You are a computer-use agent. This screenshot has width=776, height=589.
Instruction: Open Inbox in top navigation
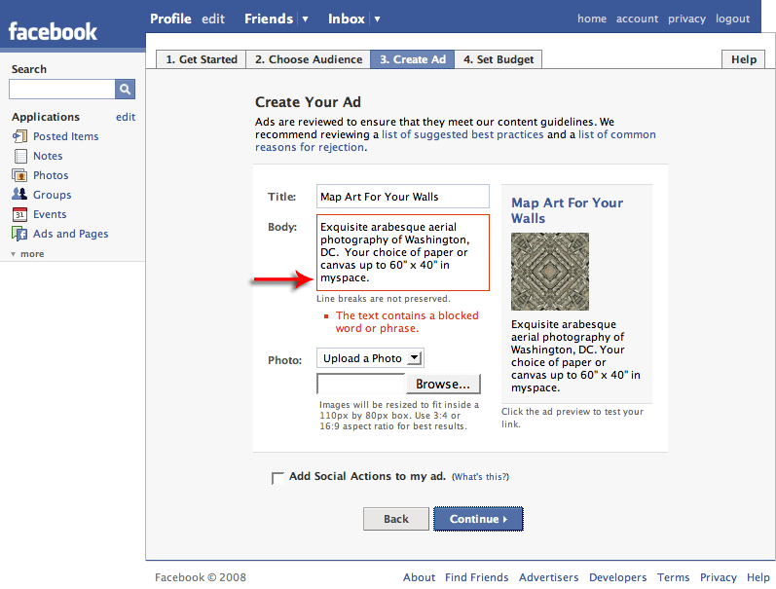[346, 18]
